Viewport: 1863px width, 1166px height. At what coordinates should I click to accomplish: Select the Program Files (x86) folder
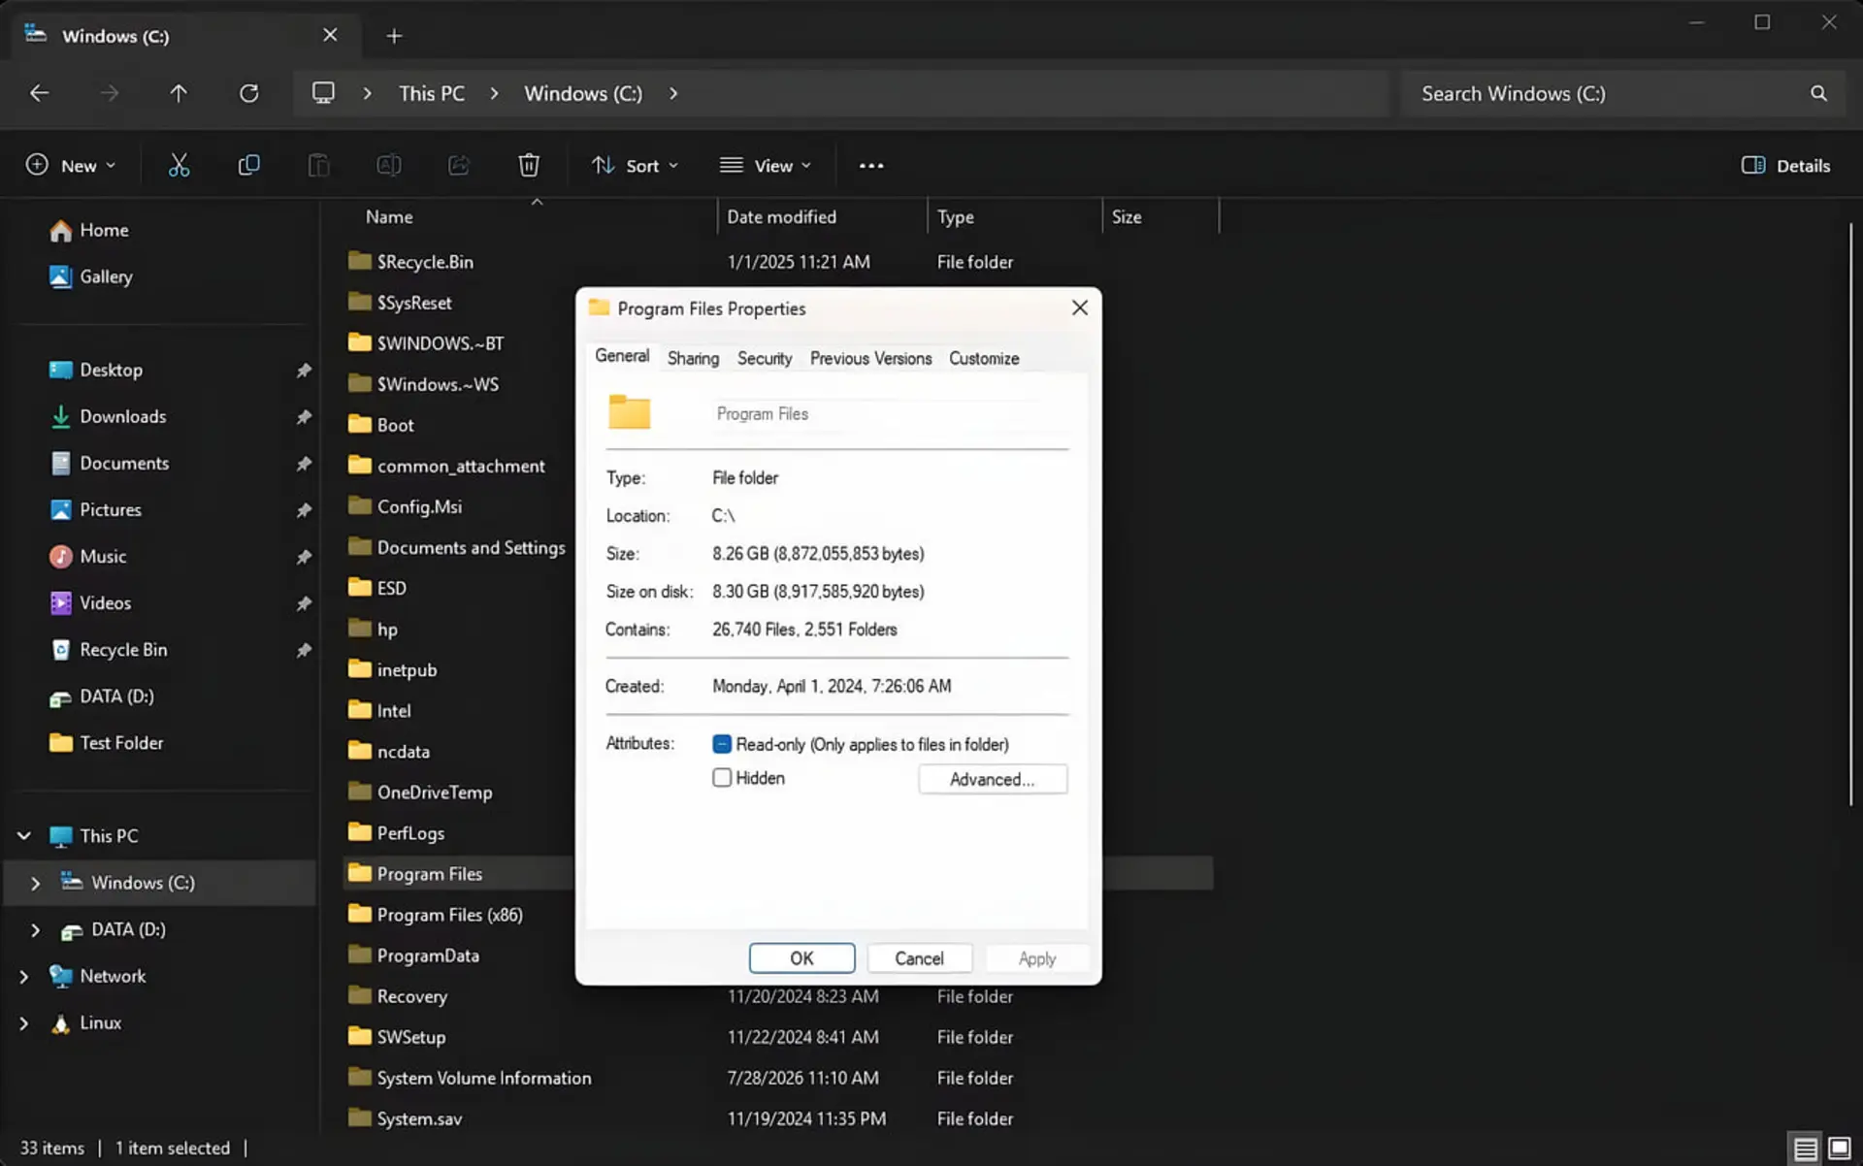[450, 915]
